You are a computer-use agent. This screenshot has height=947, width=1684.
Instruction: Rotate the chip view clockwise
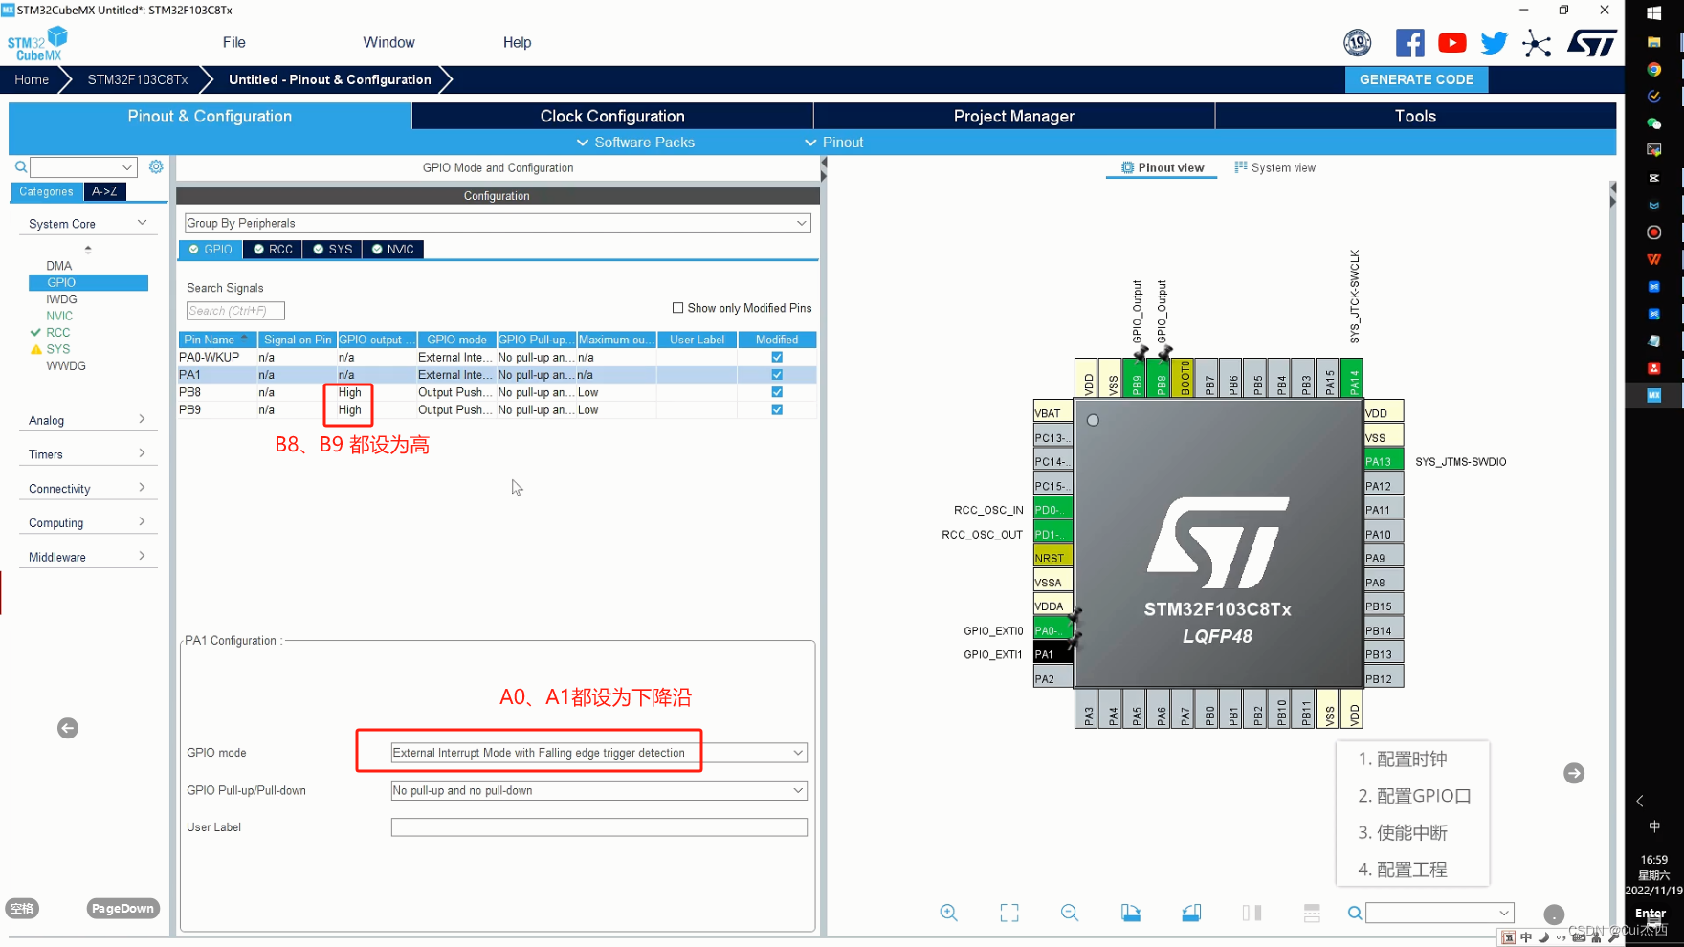pos(1131,913)
